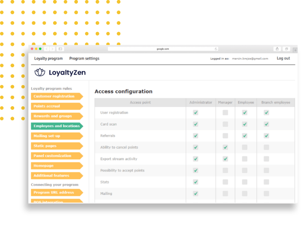Click the Stats row label
Image resolution: width=304 pixels, height=232 pixels.
(105, 182)
